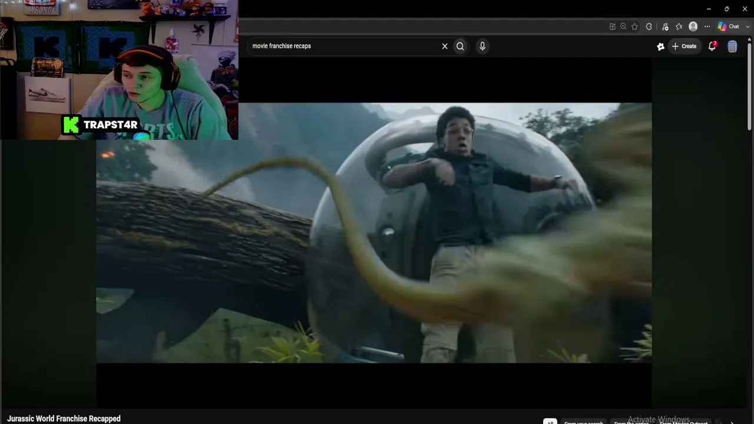Expand the dropdown arrow next to Chat

point(748,26)
